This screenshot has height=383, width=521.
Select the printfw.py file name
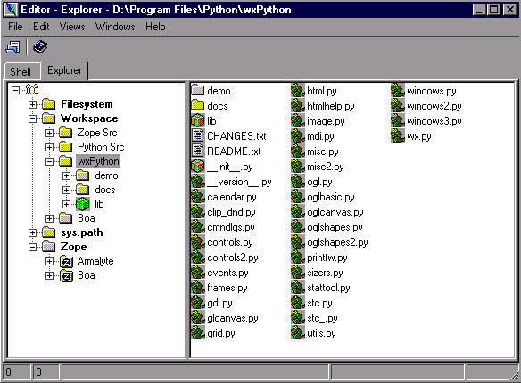(x=327, y=257)
